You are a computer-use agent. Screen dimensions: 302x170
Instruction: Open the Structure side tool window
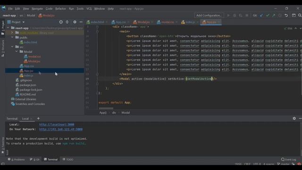point(3,48)
